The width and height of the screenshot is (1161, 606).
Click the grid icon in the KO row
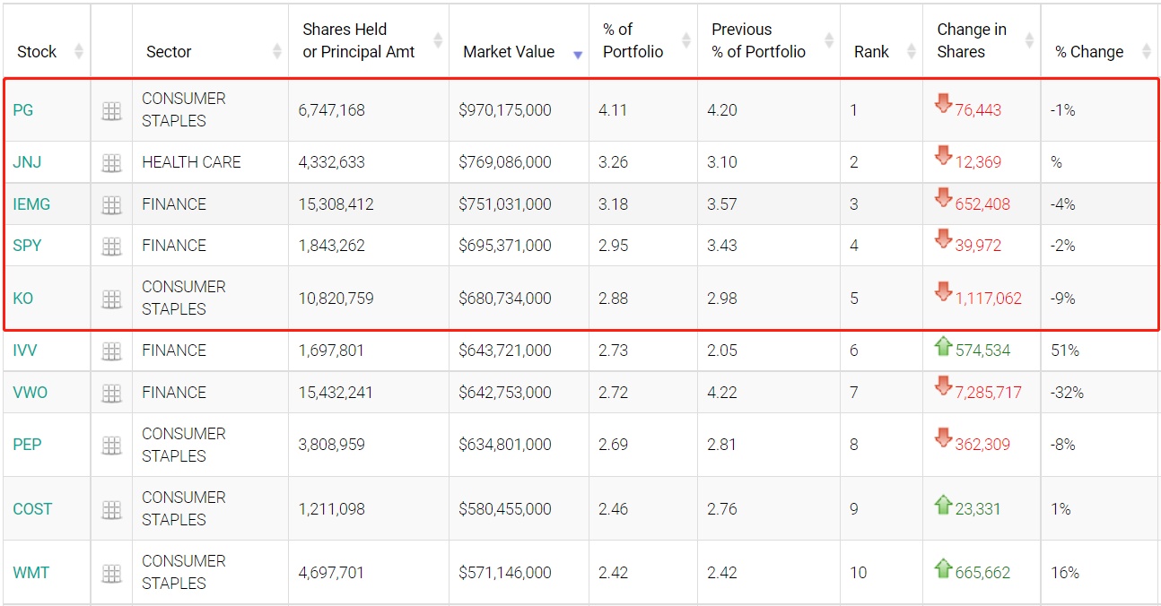point(111,299)
